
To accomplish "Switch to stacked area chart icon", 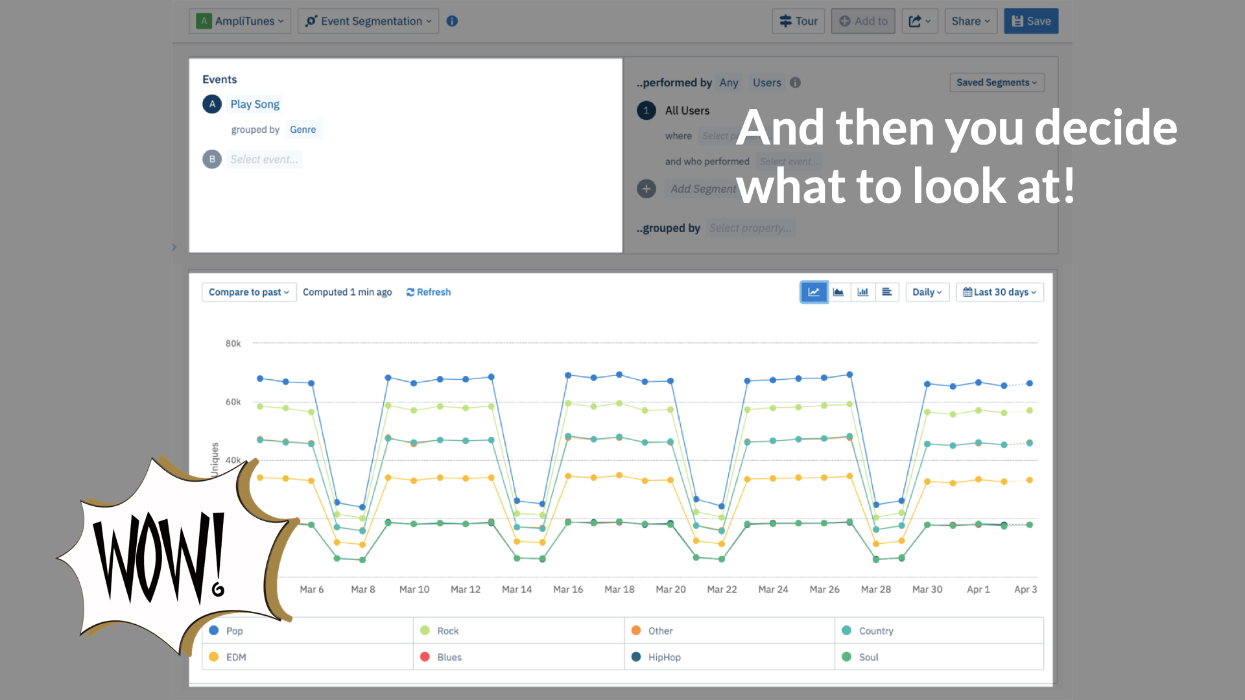I will pyautogui.click(x=838, y=292).
